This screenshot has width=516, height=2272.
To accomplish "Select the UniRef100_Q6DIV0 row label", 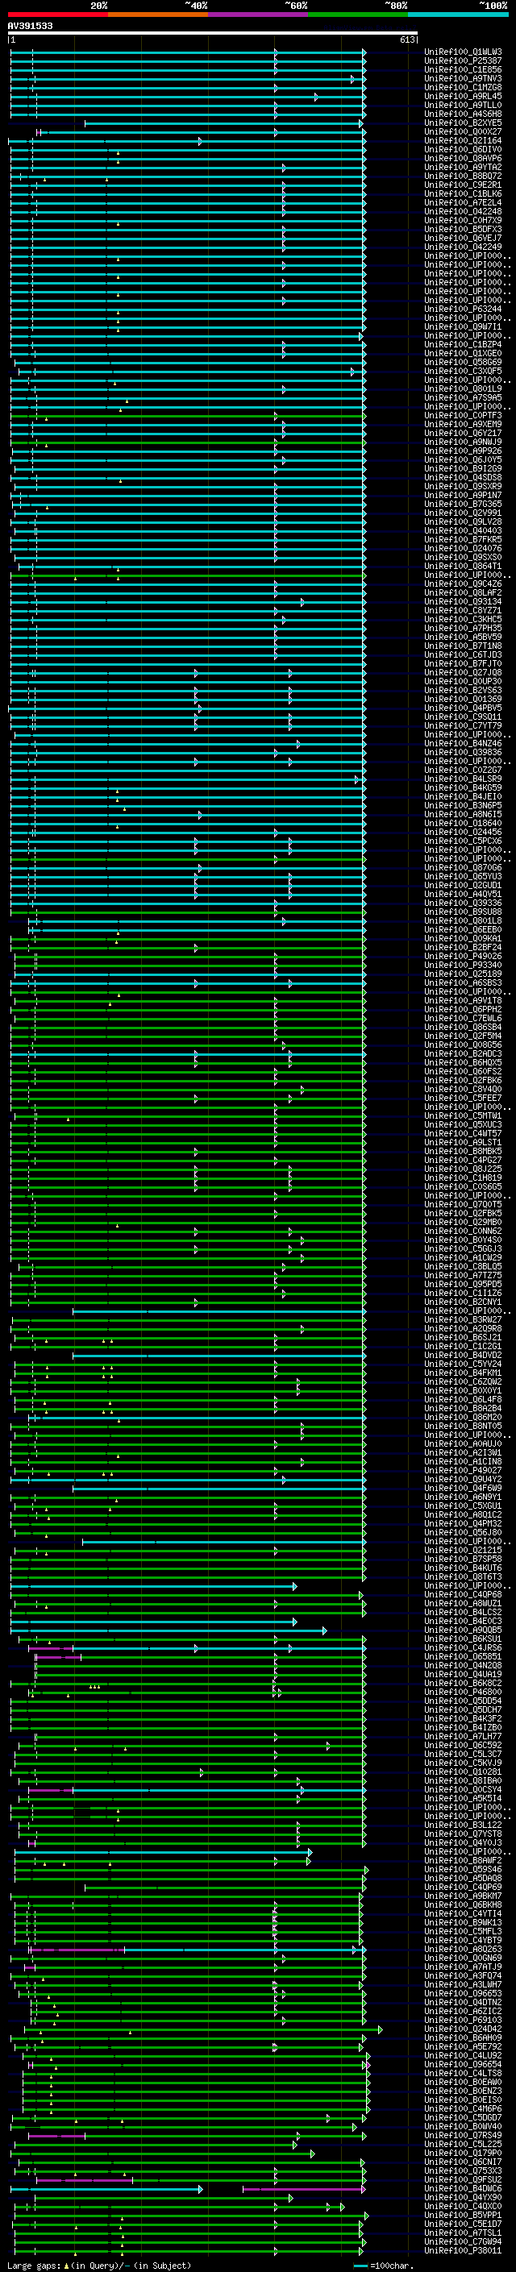I will click(463, 150).
